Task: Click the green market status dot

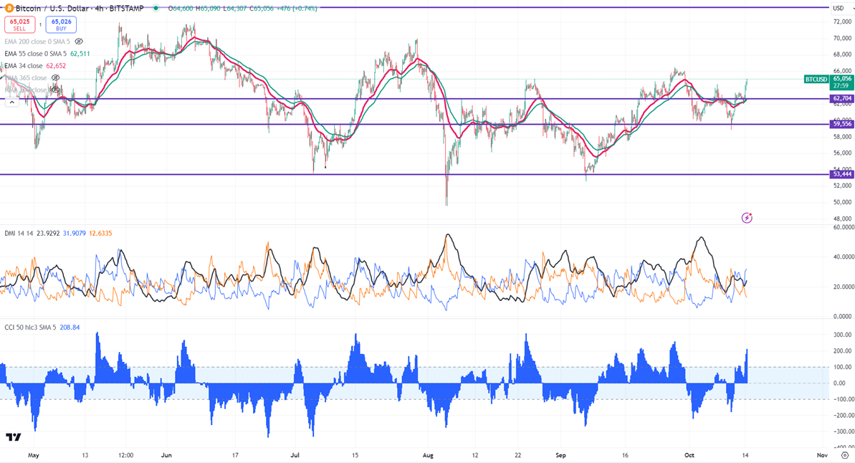Action: tap(156, 8)
